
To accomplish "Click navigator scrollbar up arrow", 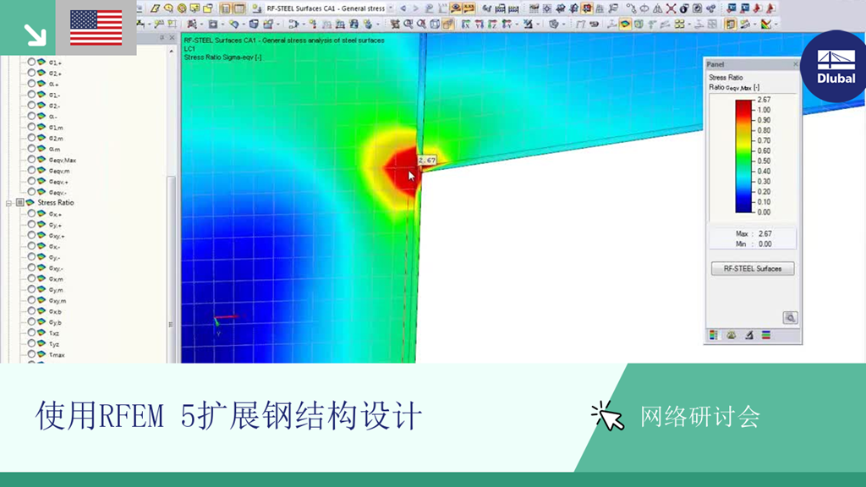I will tap(171, 51).
